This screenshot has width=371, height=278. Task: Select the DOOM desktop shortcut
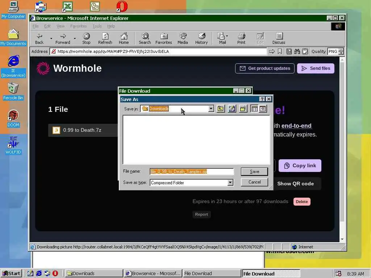point(13,118)
